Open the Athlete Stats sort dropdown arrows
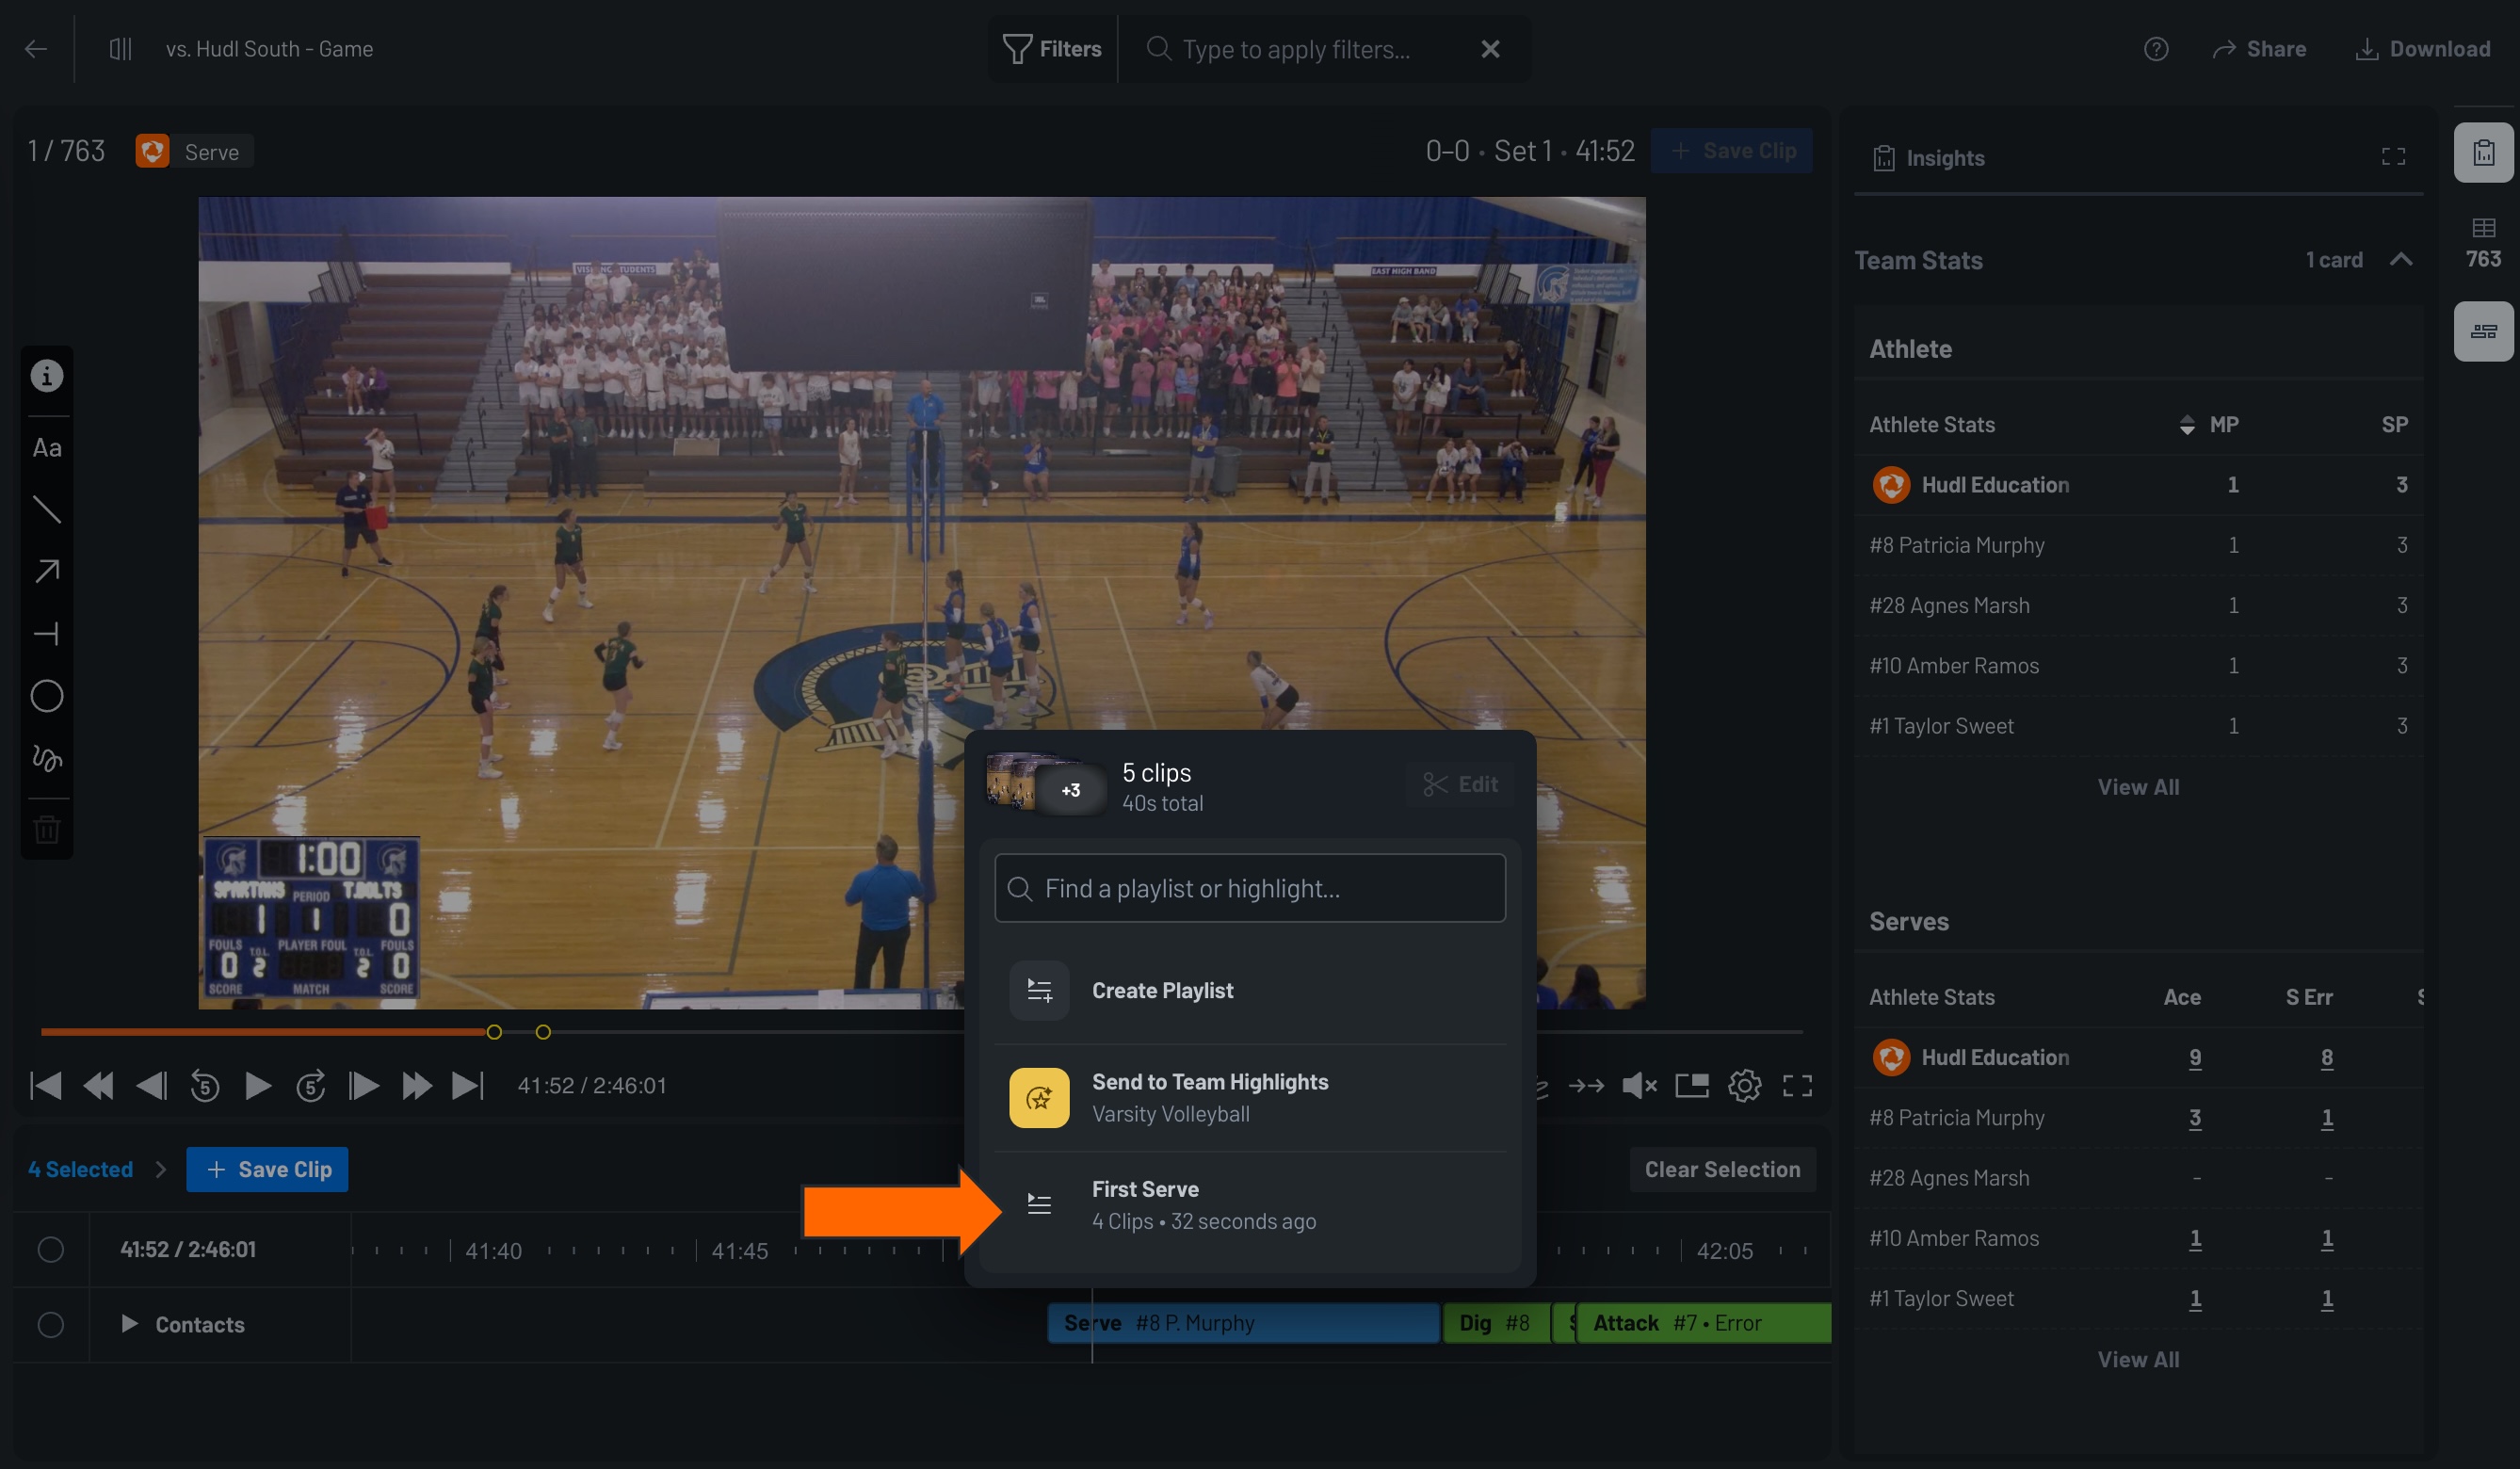2520x1469 pixels. coord(2187,424)
